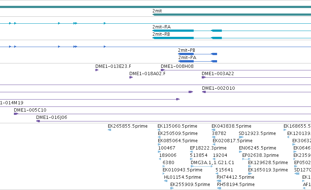Open the EK020817.5prime EST label
The image size is (311, 190).
click(232, 141)
